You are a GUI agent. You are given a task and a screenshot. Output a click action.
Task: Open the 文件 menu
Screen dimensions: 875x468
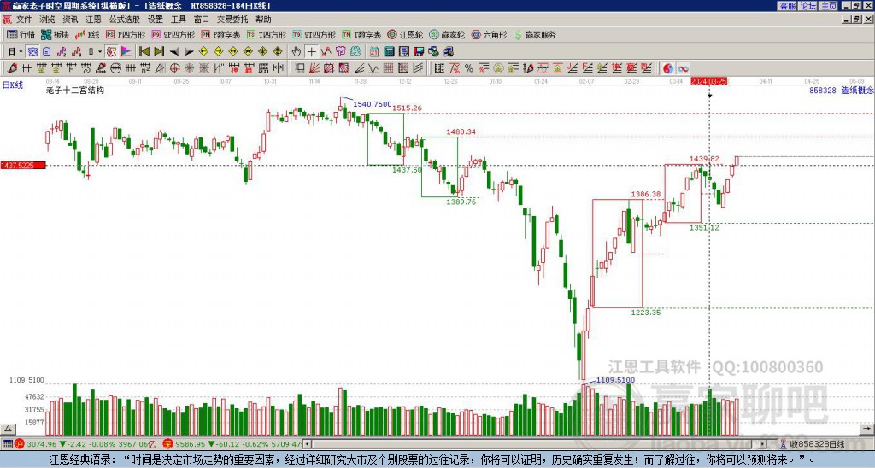[24, 20]
